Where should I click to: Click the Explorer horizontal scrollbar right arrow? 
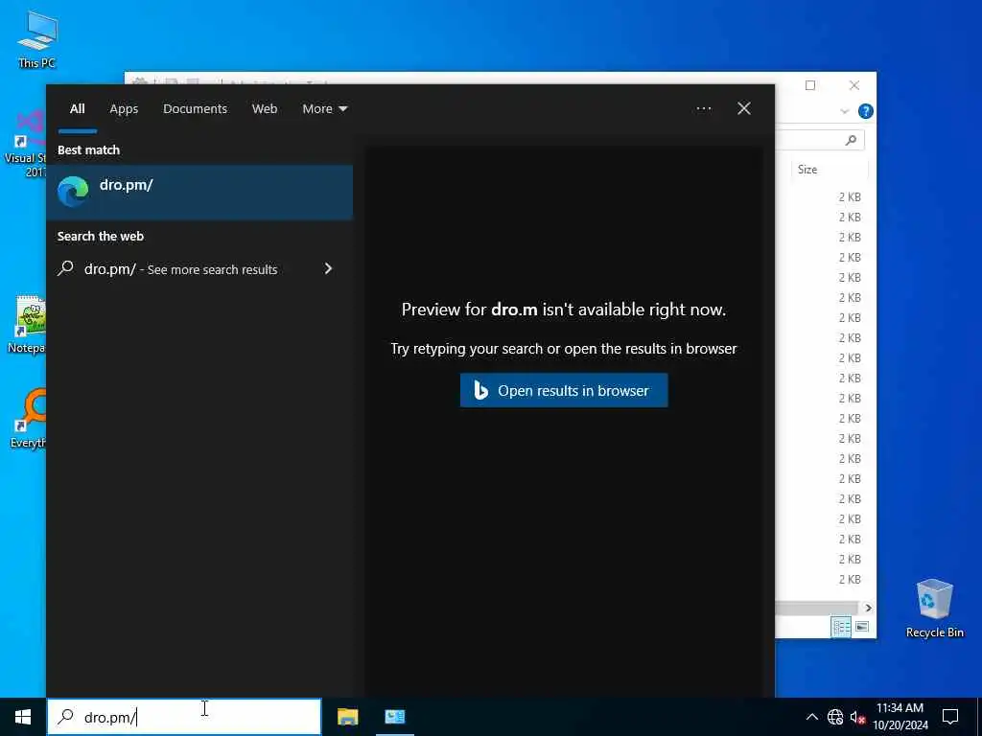[868, 608]
